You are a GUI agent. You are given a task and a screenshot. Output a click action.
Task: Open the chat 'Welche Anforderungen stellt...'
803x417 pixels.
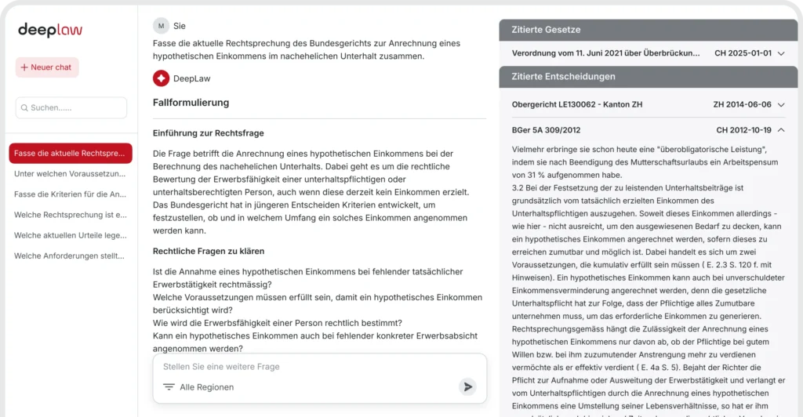71,256
